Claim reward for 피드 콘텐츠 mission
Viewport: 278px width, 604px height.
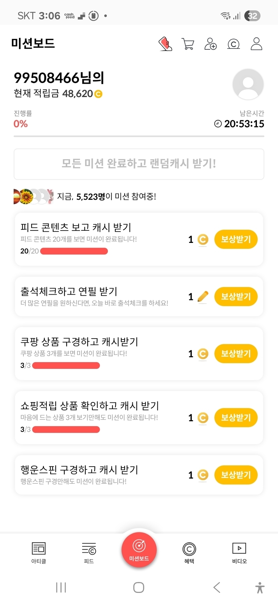coord(236,239)
